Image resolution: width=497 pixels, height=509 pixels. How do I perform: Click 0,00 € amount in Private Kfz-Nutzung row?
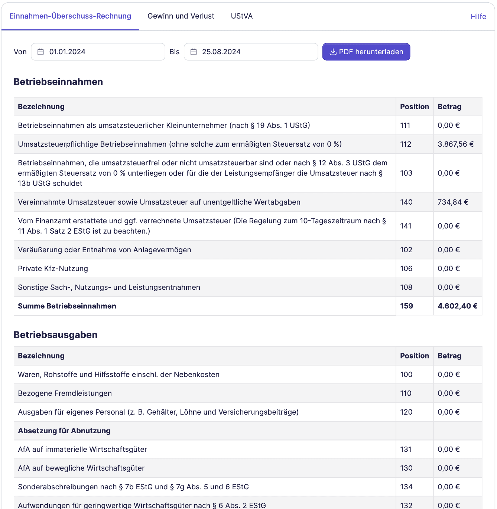(449, 269)
